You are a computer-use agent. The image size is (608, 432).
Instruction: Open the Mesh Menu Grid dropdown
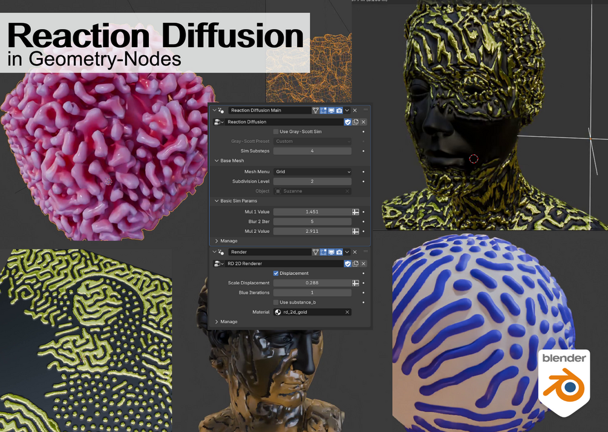click(x=312, y=172)
